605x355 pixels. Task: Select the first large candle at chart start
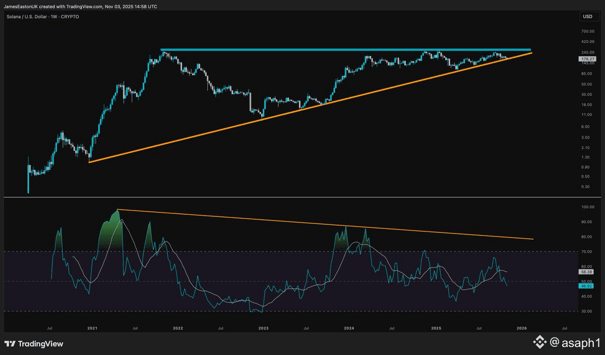(28, 174)
